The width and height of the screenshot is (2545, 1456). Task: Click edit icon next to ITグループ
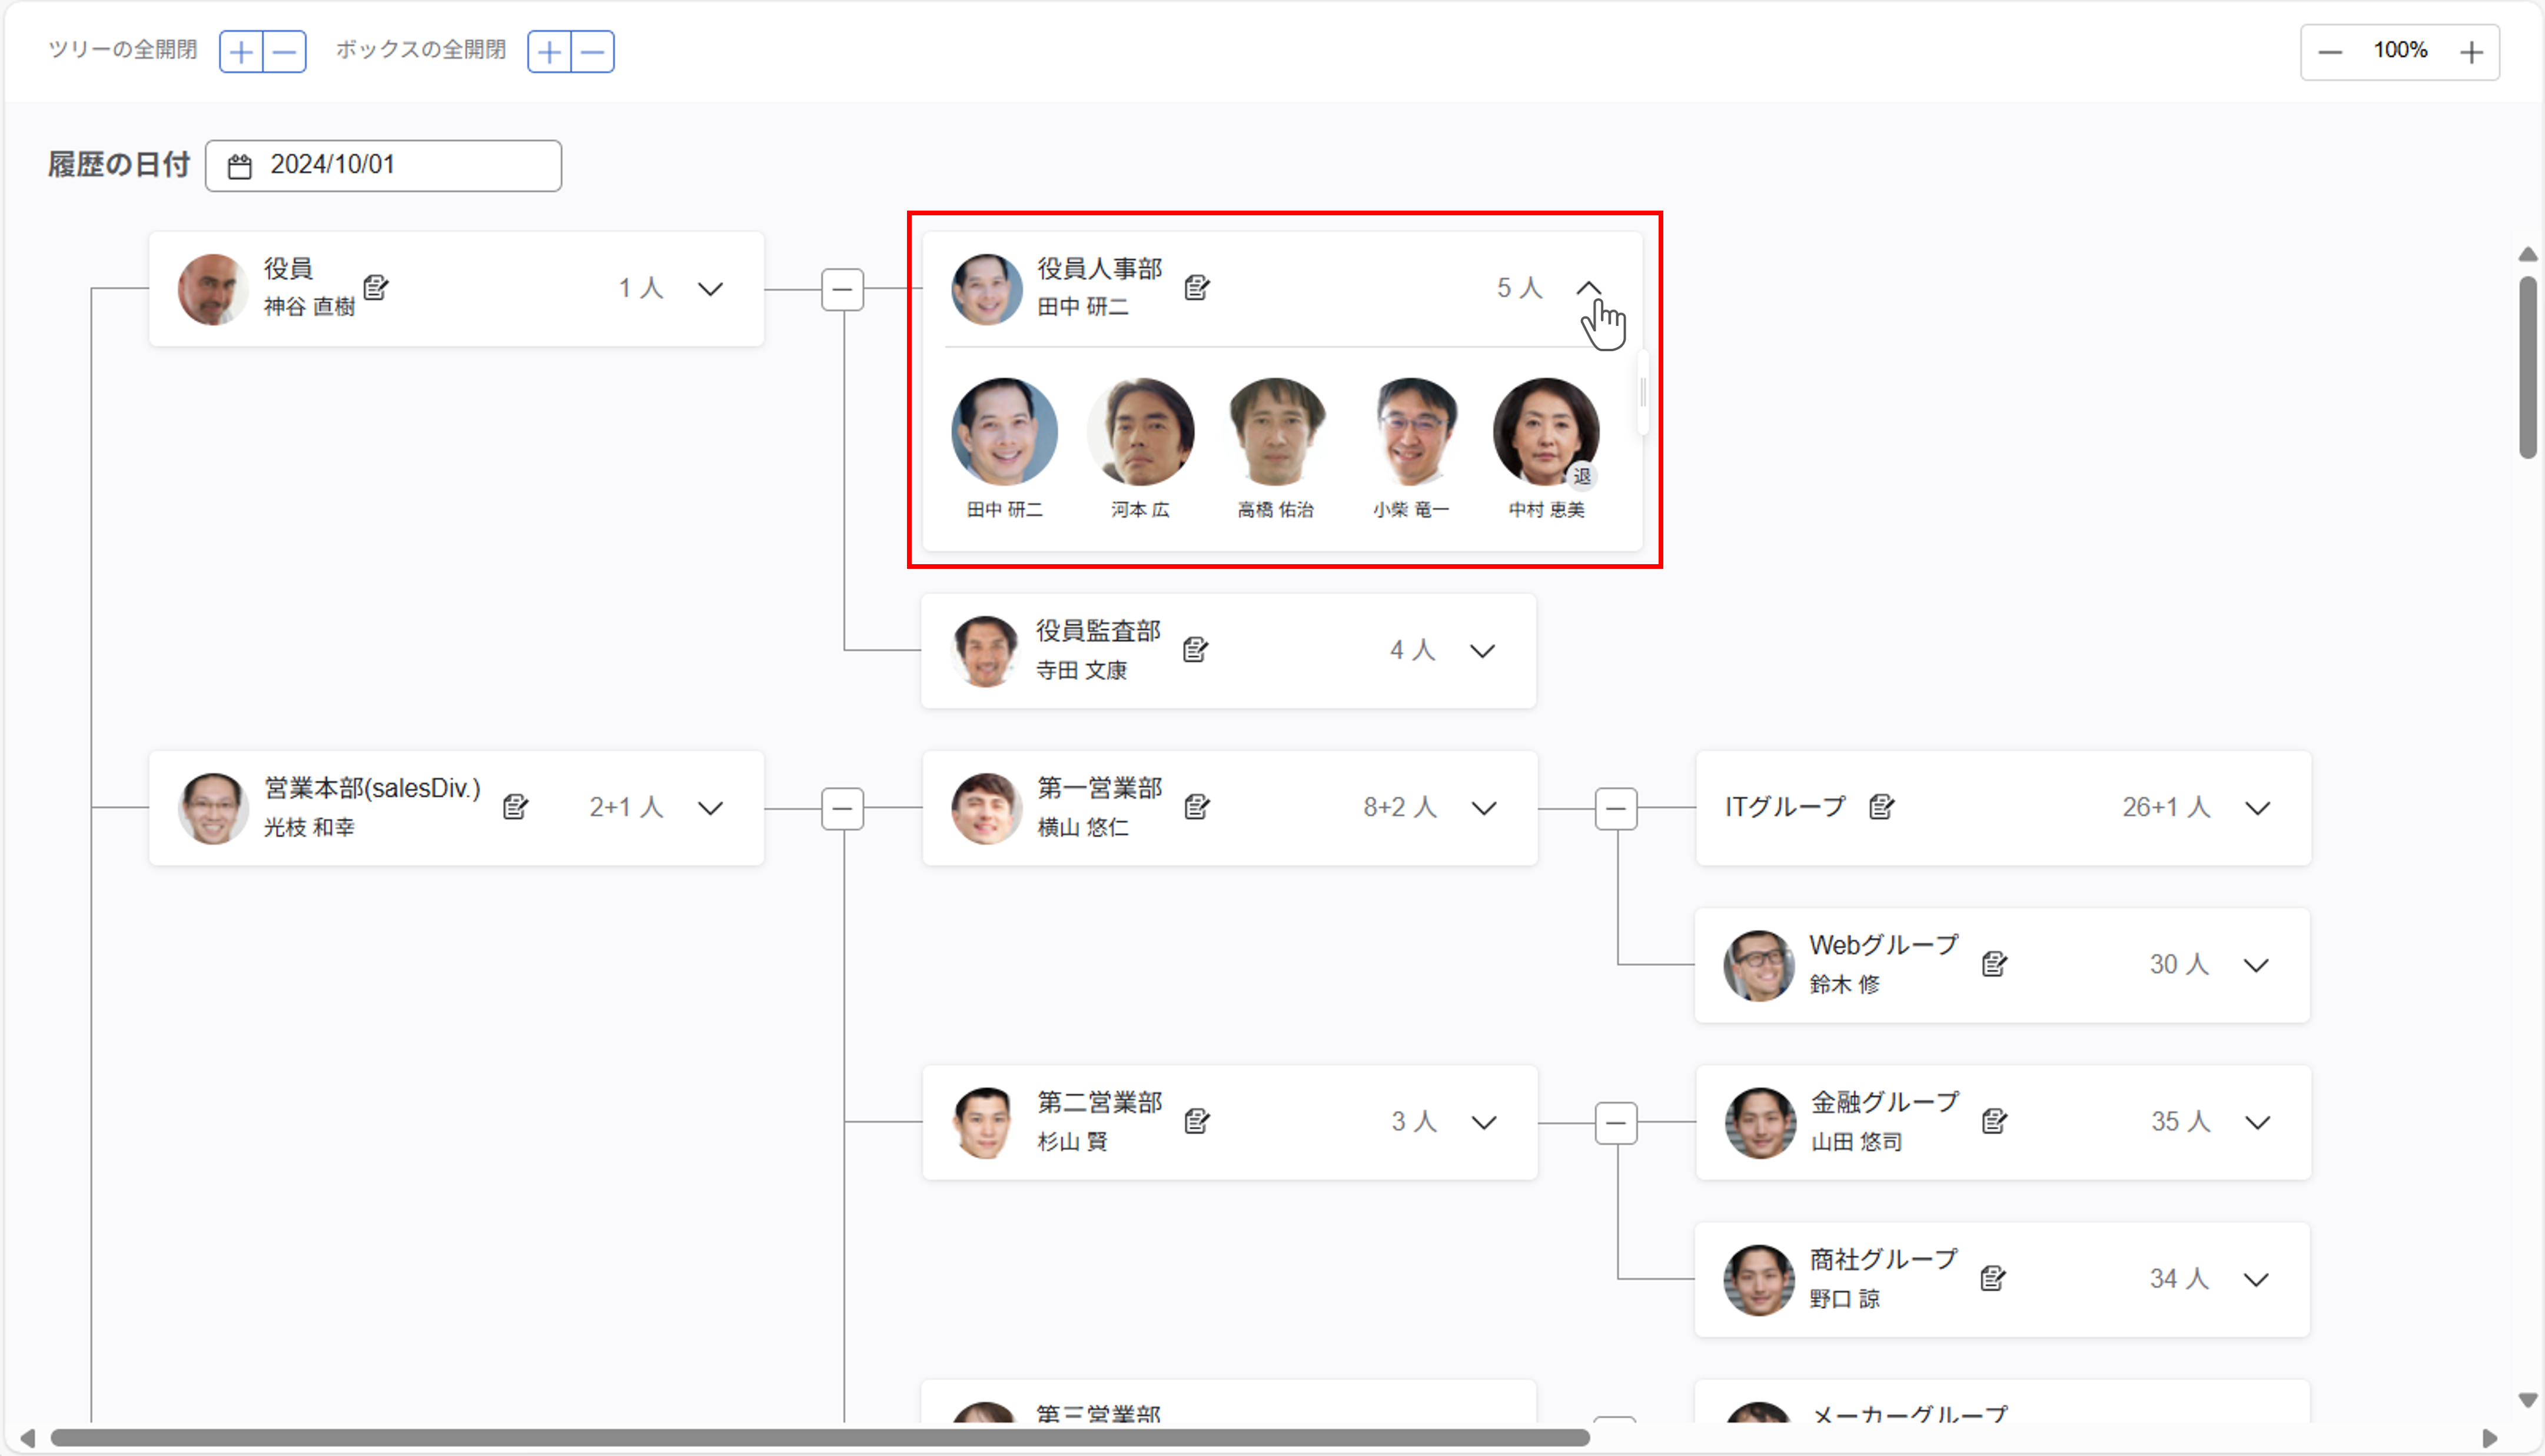click(x=1880, y=807)
